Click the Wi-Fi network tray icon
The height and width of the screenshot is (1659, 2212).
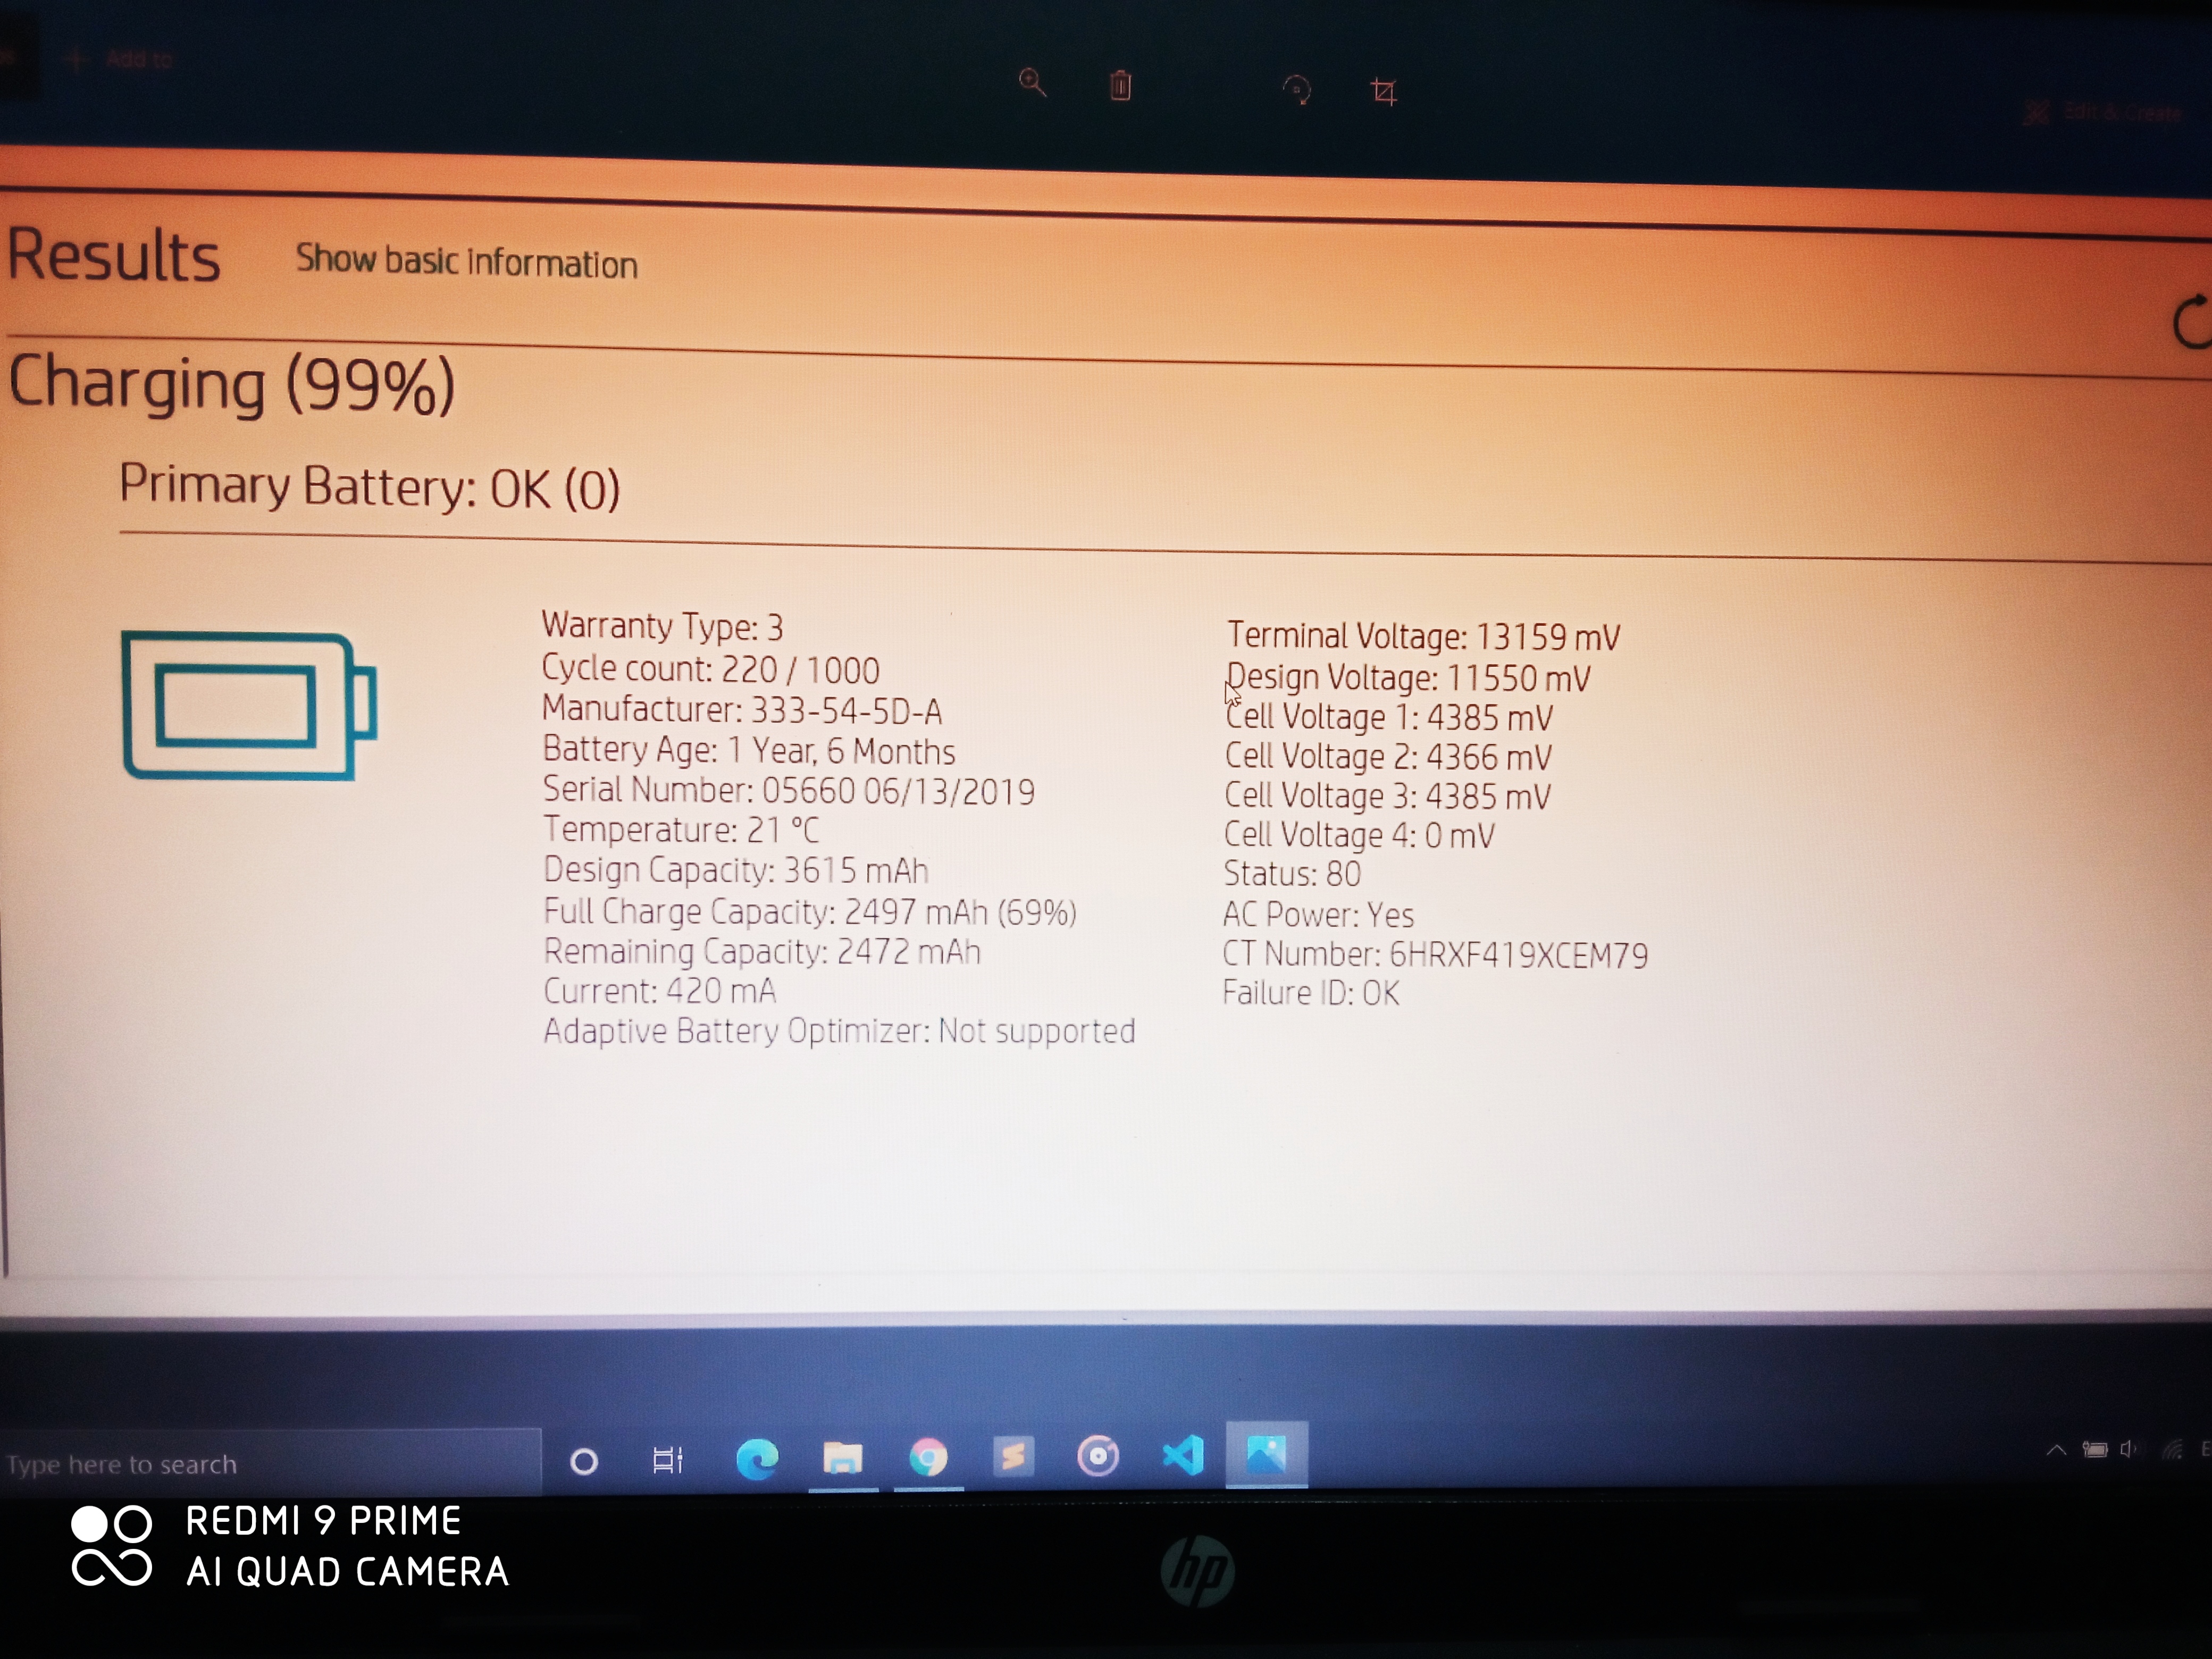pos(2172,1449)
